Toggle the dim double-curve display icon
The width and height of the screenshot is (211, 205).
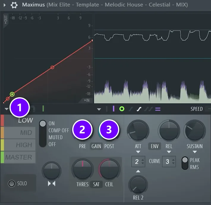(x=148, y=109)
